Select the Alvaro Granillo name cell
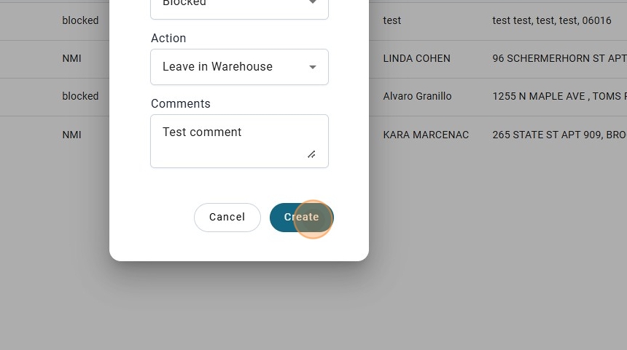Screen dimensions: 627x350 click(x=417, y=96)
